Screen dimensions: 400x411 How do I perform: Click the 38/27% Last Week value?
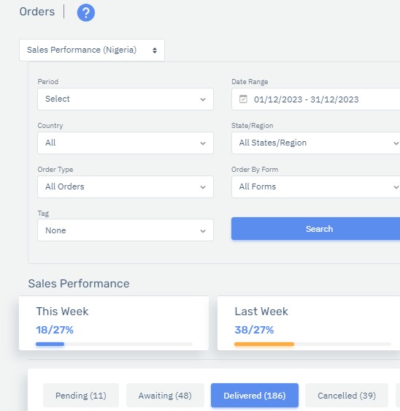tap(254, 330)
